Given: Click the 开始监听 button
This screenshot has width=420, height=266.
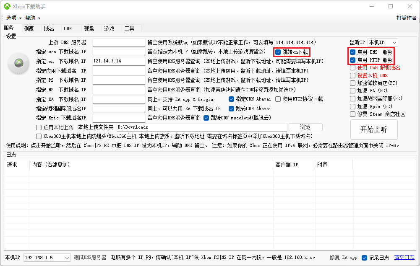Looking at the screenshot, I should [x=374, y=130].
